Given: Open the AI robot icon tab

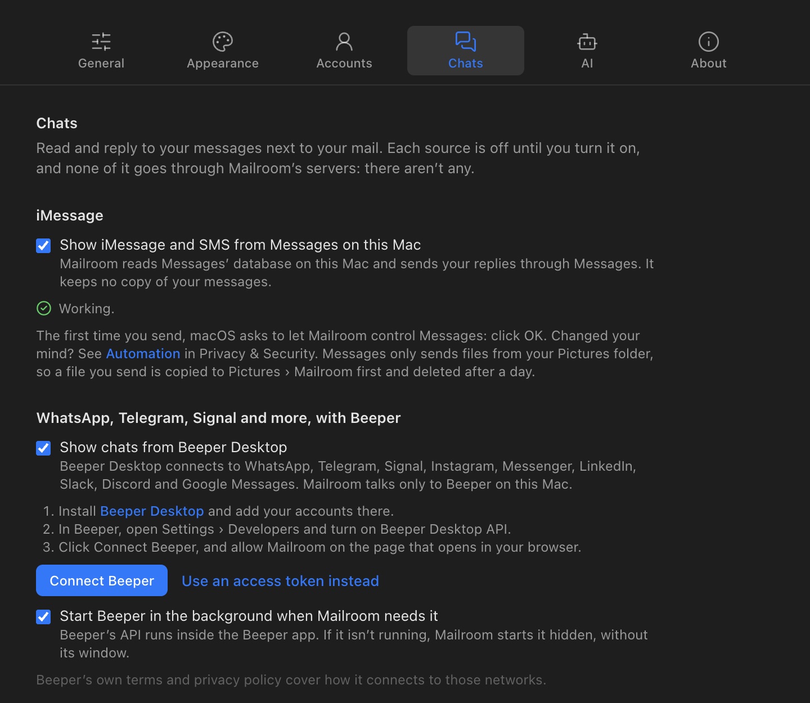Looking at the screenshot, I should point(587,42).
